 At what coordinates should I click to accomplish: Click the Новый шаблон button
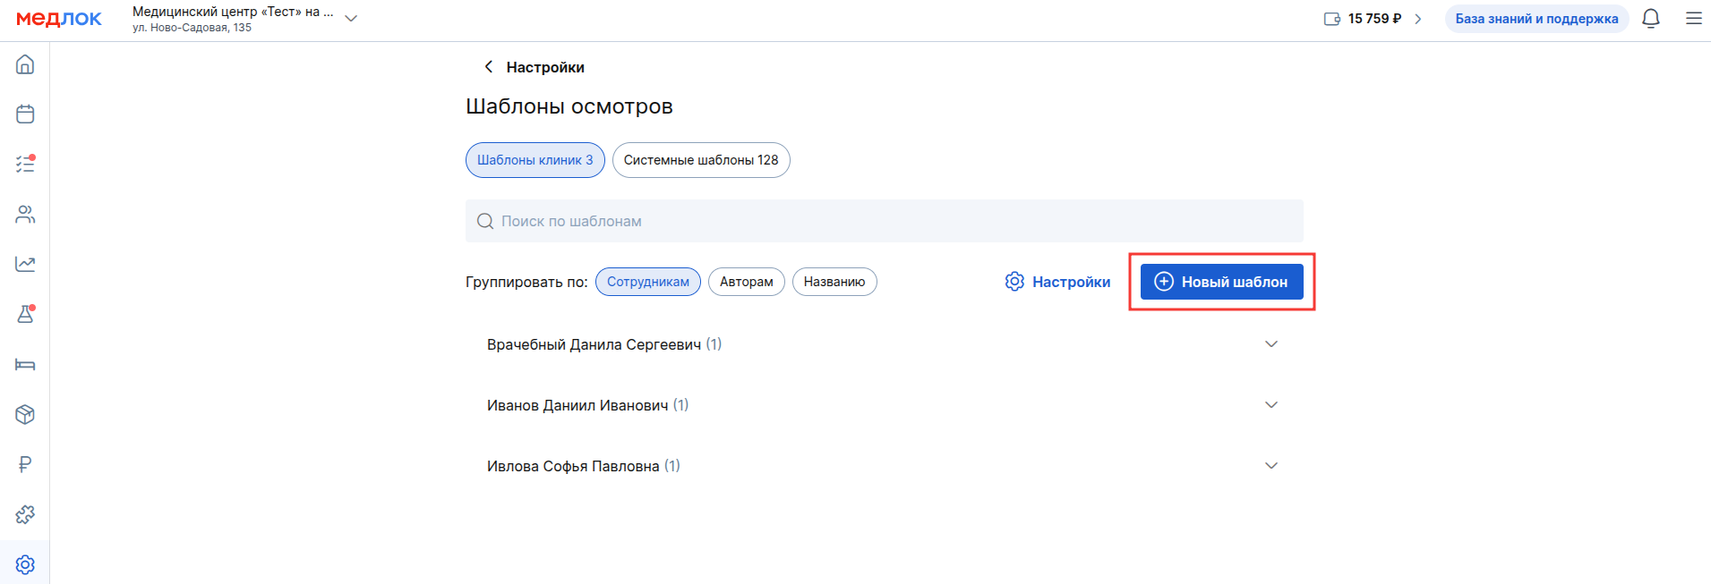1221,282
